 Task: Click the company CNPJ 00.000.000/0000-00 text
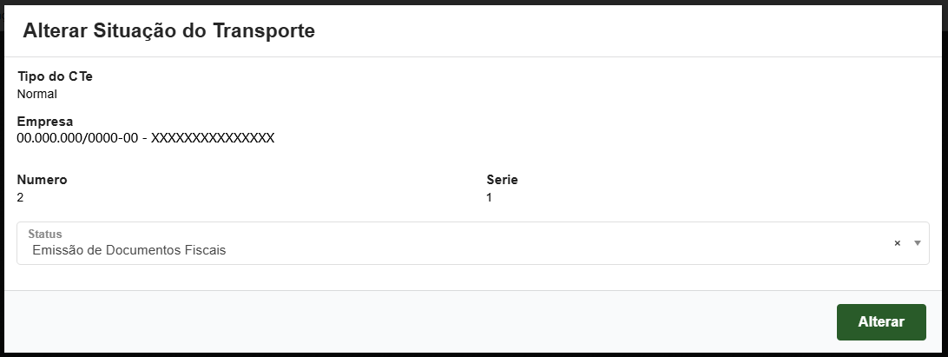click(77, 137)
